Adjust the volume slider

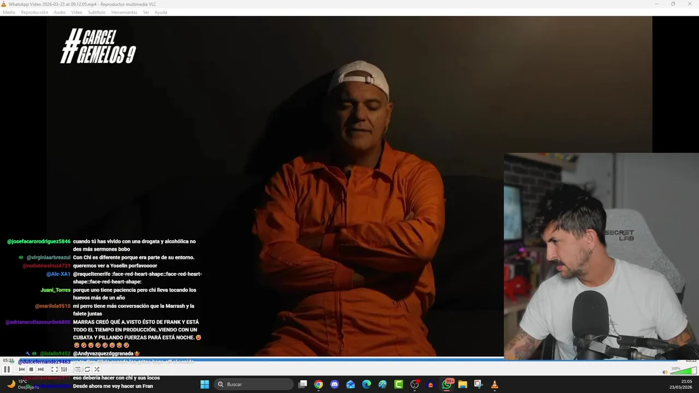[683, 371]
